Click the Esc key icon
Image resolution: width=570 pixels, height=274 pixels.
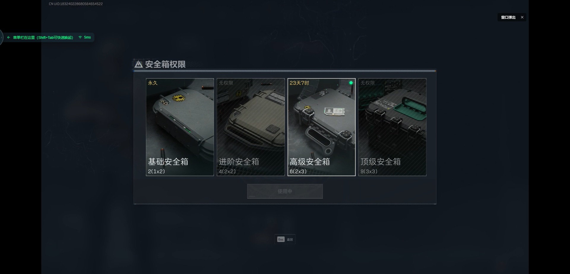click(281, 239)
